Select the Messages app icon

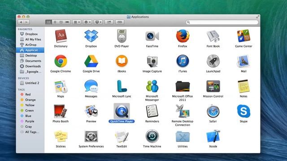(x=91, y=86)
